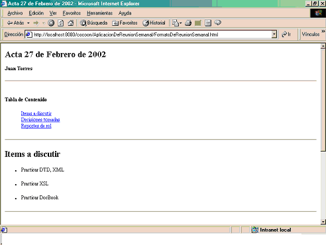Follow the Decisiones tomadas link
The image size is (326, 245).
click(40, 119)
